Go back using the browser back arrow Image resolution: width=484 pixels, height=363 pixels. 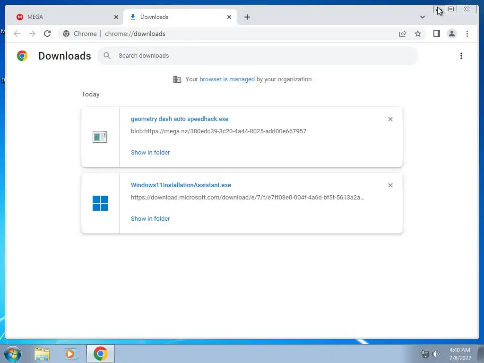tap(17, 34)
